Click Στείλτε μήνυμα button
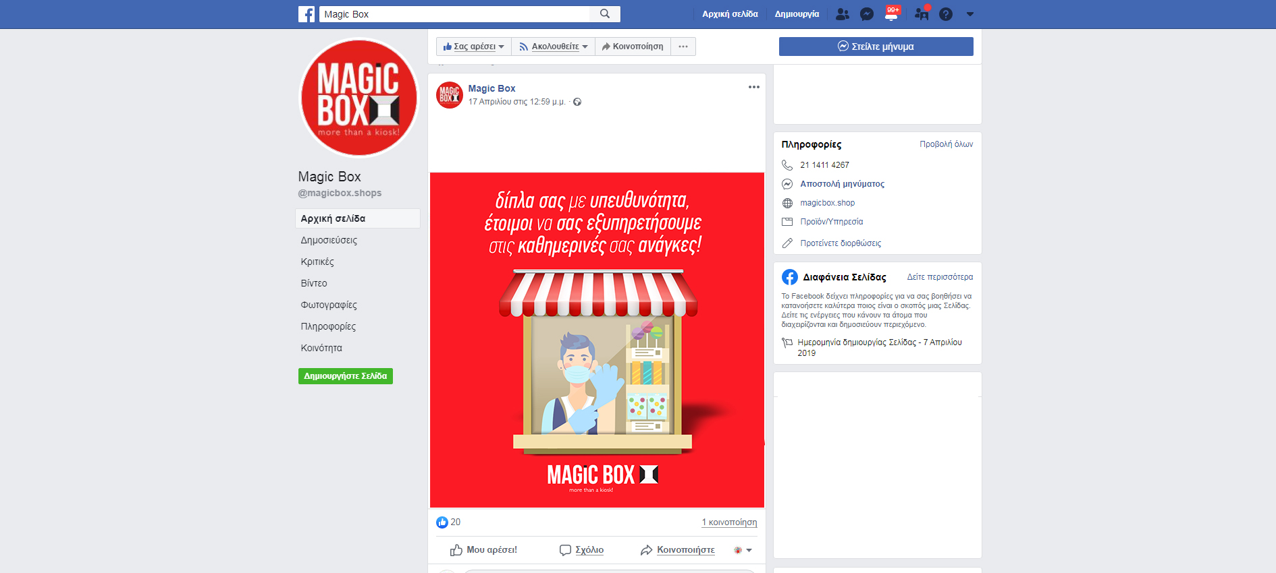 [x=876, y=47]
